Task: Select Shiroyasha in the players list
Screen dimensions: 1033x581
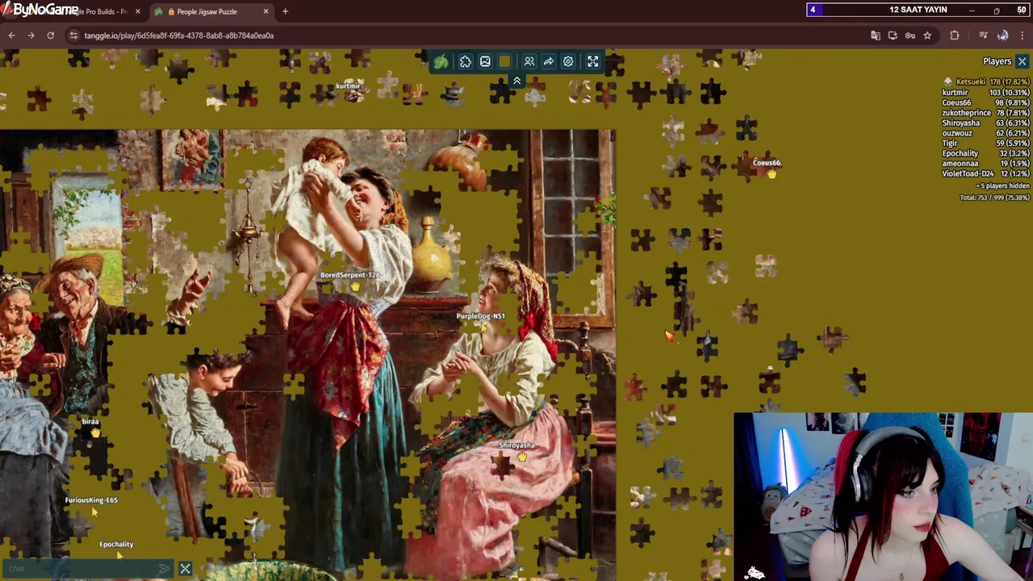Action: point(986,123)
